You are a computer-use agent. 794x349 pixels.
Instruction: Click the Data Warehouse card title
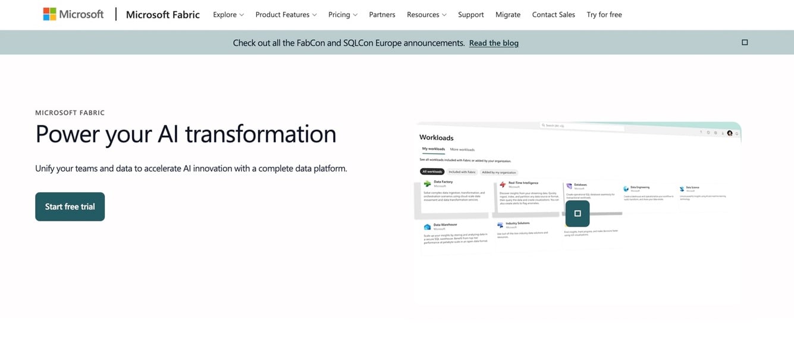pyautogui.click(x=445, y=225)
